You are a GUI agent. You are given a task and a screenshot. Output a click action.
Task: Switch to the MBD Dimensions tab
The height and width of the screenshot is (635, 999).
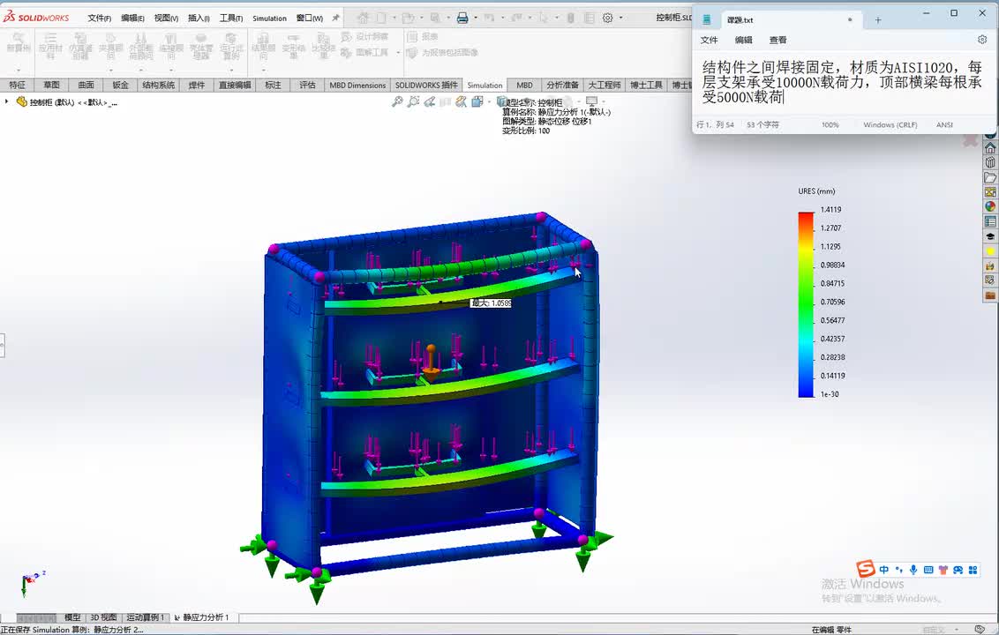(x=357, y=85)
